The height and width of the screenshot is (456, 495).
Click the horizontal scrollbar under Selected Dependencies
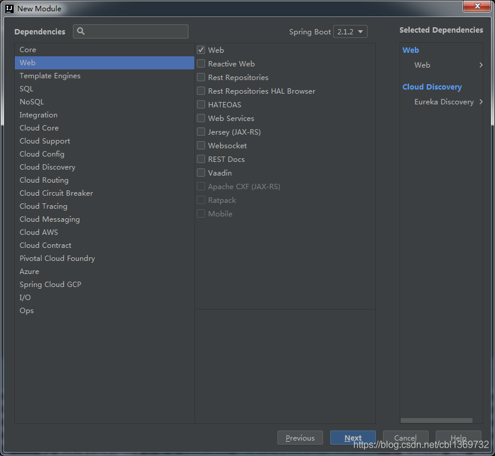436,420
